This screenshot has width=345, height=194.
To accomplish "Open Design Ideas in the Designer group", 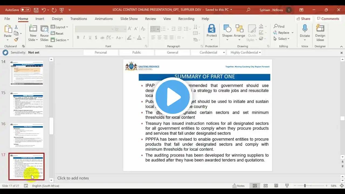I will coord(320,33).
